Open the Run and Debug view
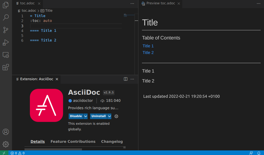 pos(6,43)
